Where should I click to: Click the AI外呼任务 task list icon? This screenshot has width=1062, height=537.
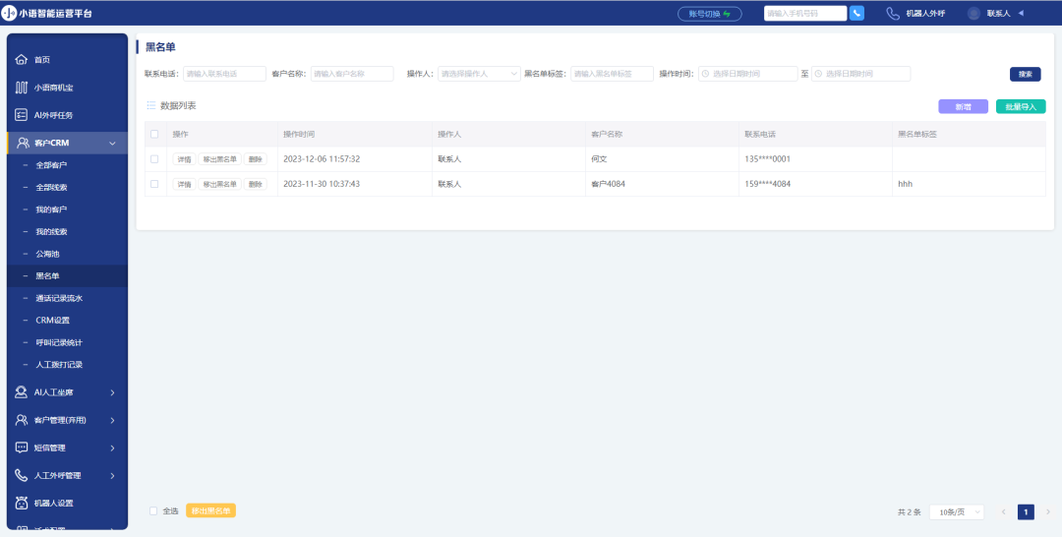(22, 115)
